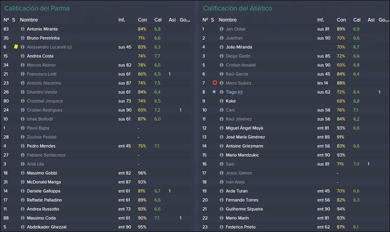
Task: Click the info icon beside Massimo Coda
Action: tap(23, 218)
